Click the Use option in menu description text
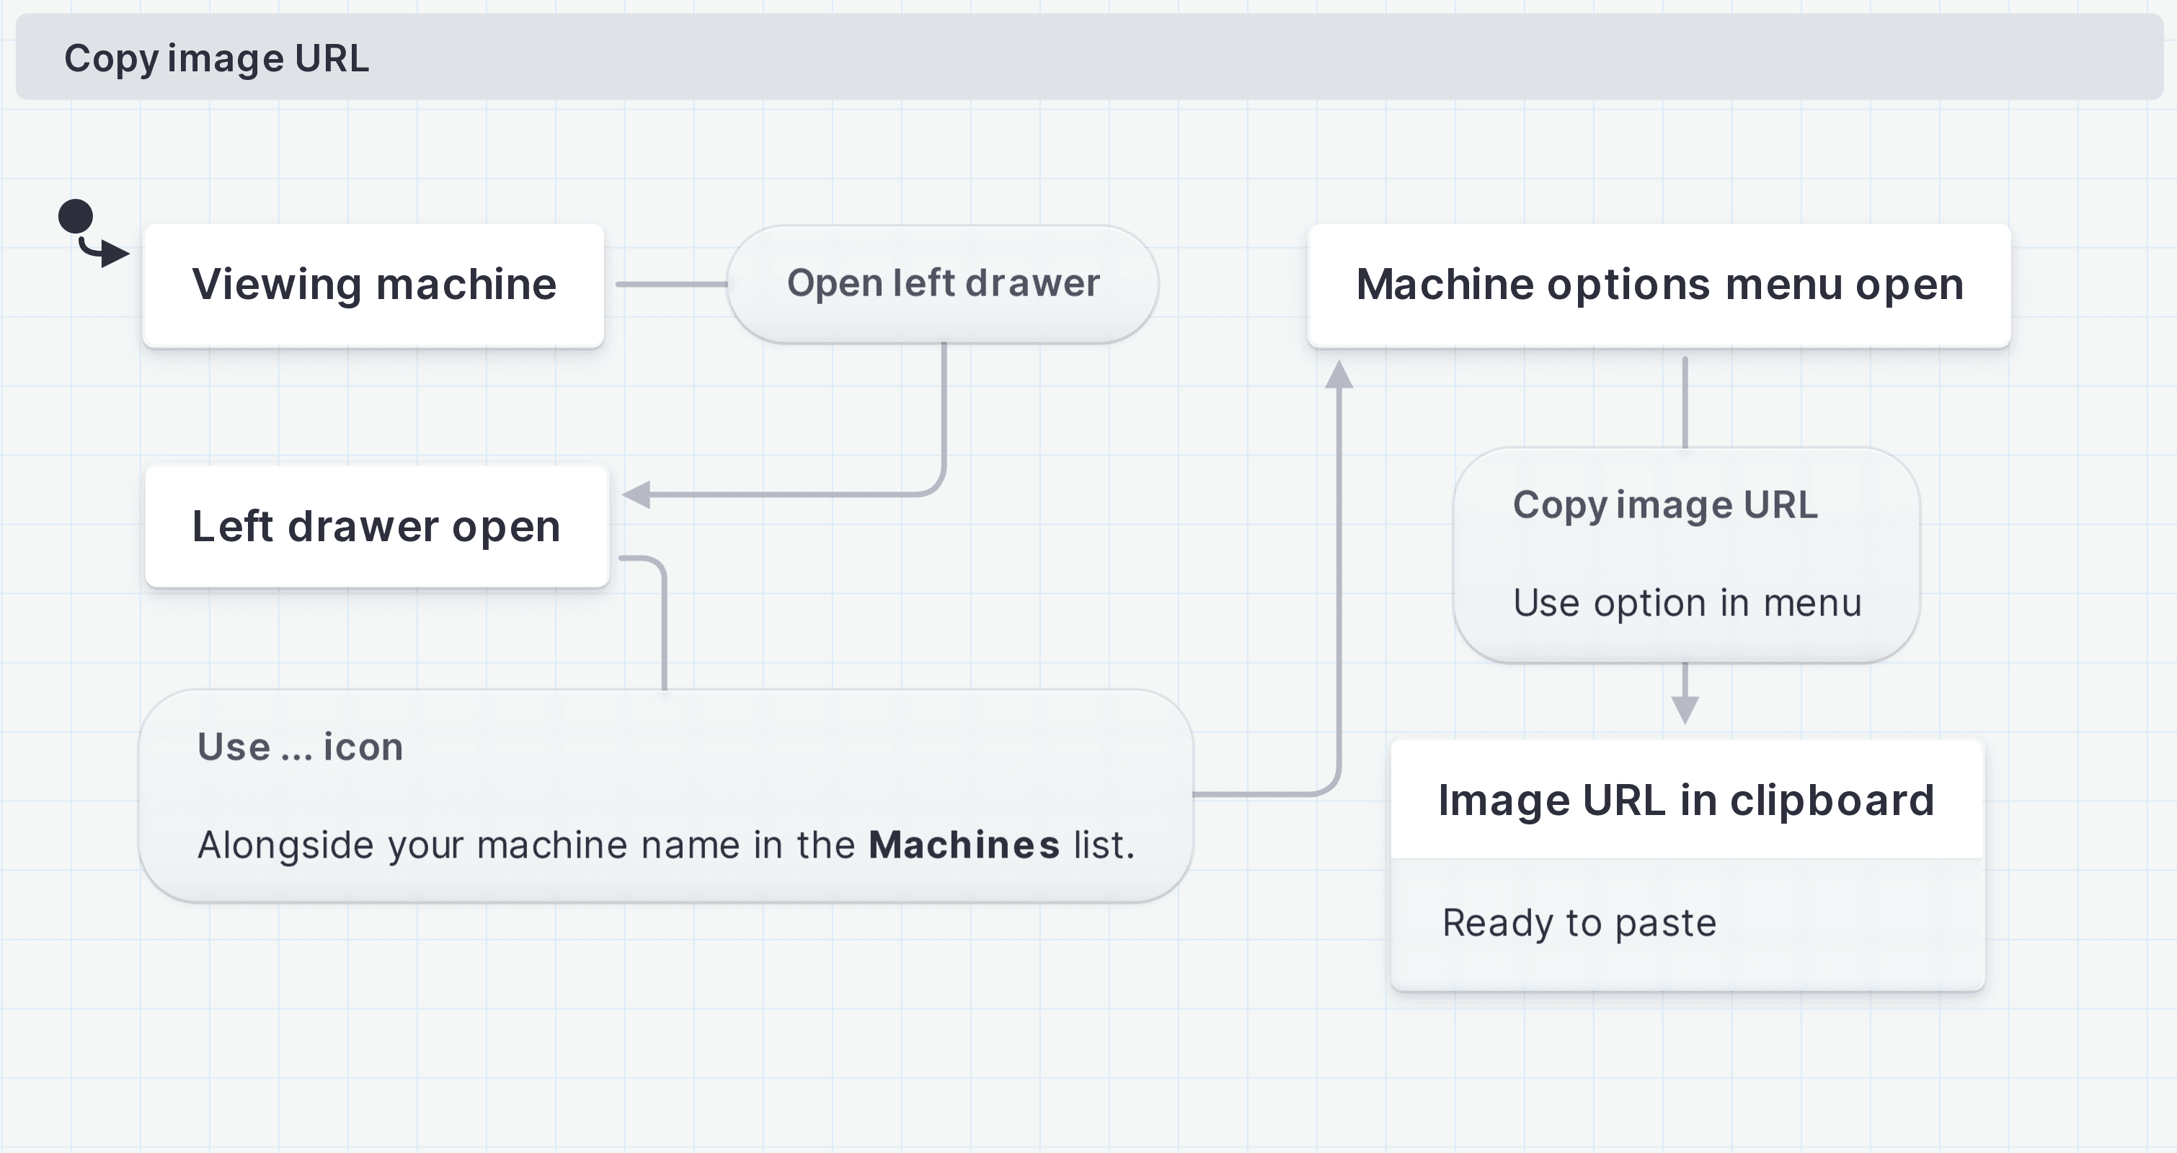 click(x=1688, y=602)
